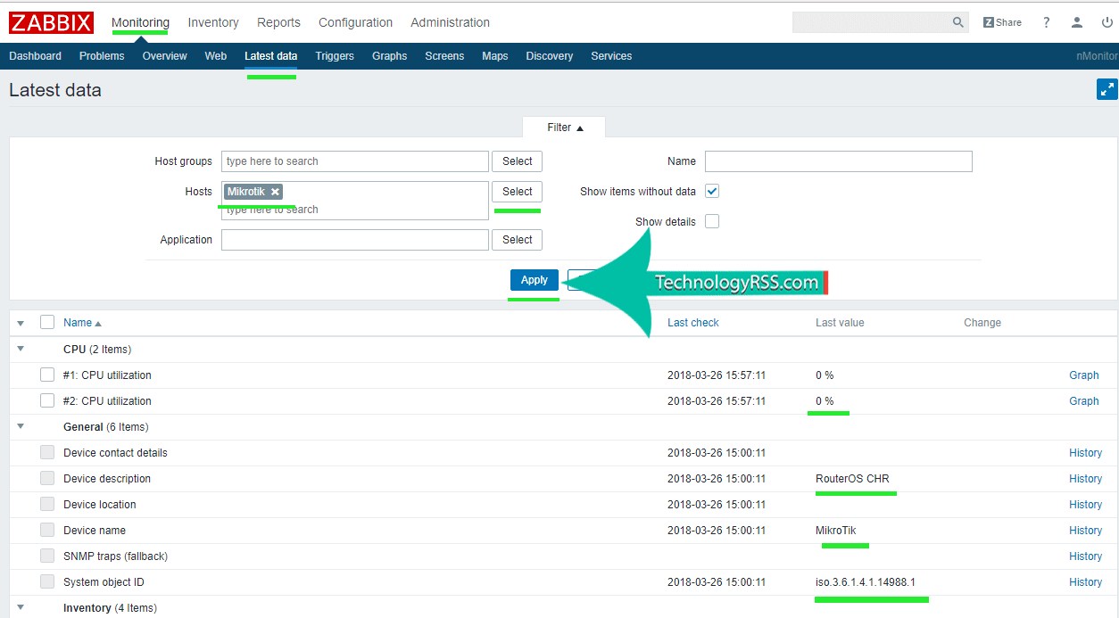This screenshot has height=618, width=1119.
Task: Uncheck Show items without data
Action: 712,191
